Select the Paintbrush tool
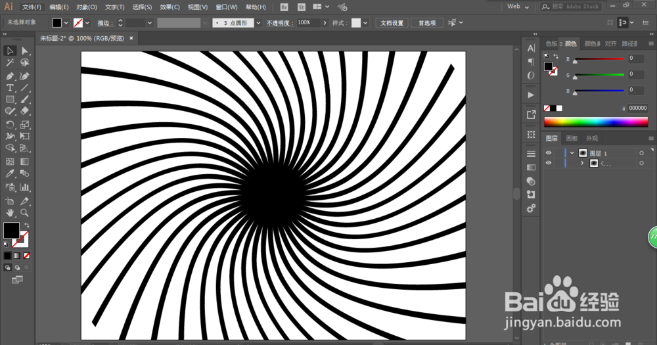The image size is (657, 345). [x=25, y=99]
